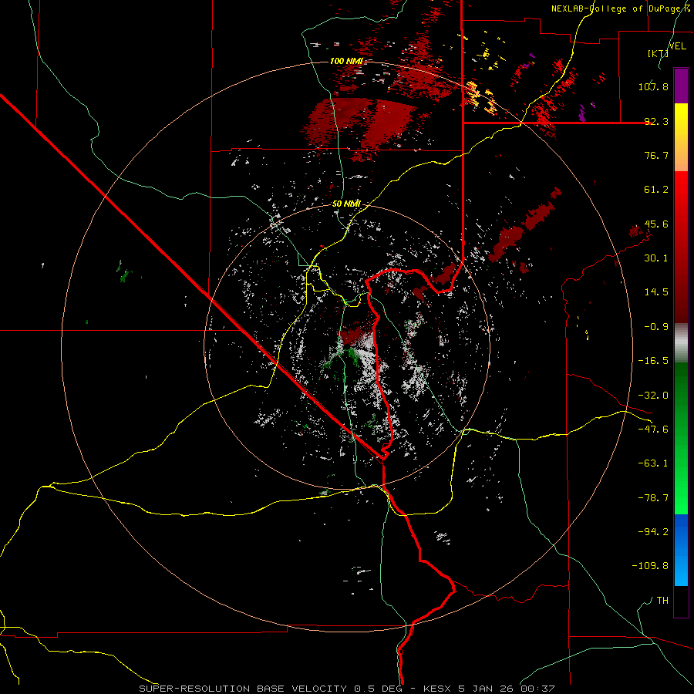Click the 50 NMI range ring label
694x694 pixels.
pyautogui.click(x=346, y=204)
